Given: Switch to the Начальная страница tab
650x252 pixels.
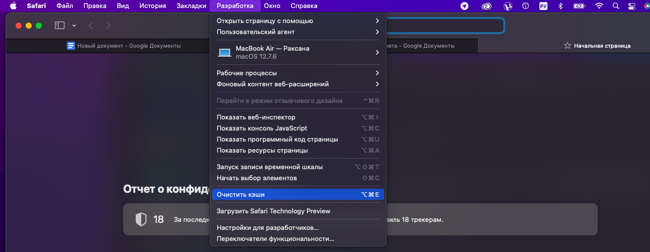Looking at the screenshot, I should (x=597, y=46).
